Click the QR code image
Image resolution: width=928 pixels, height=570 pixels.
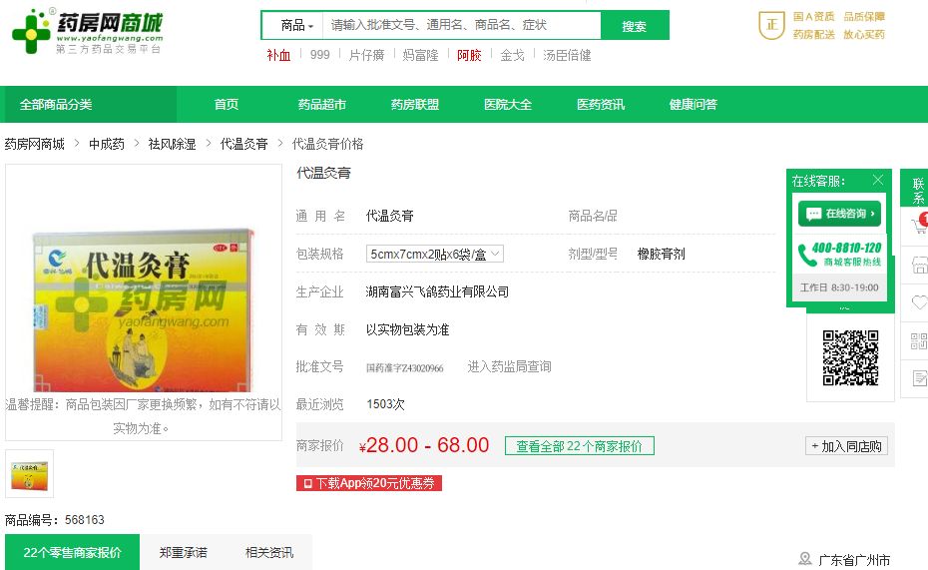pos(850,358)
